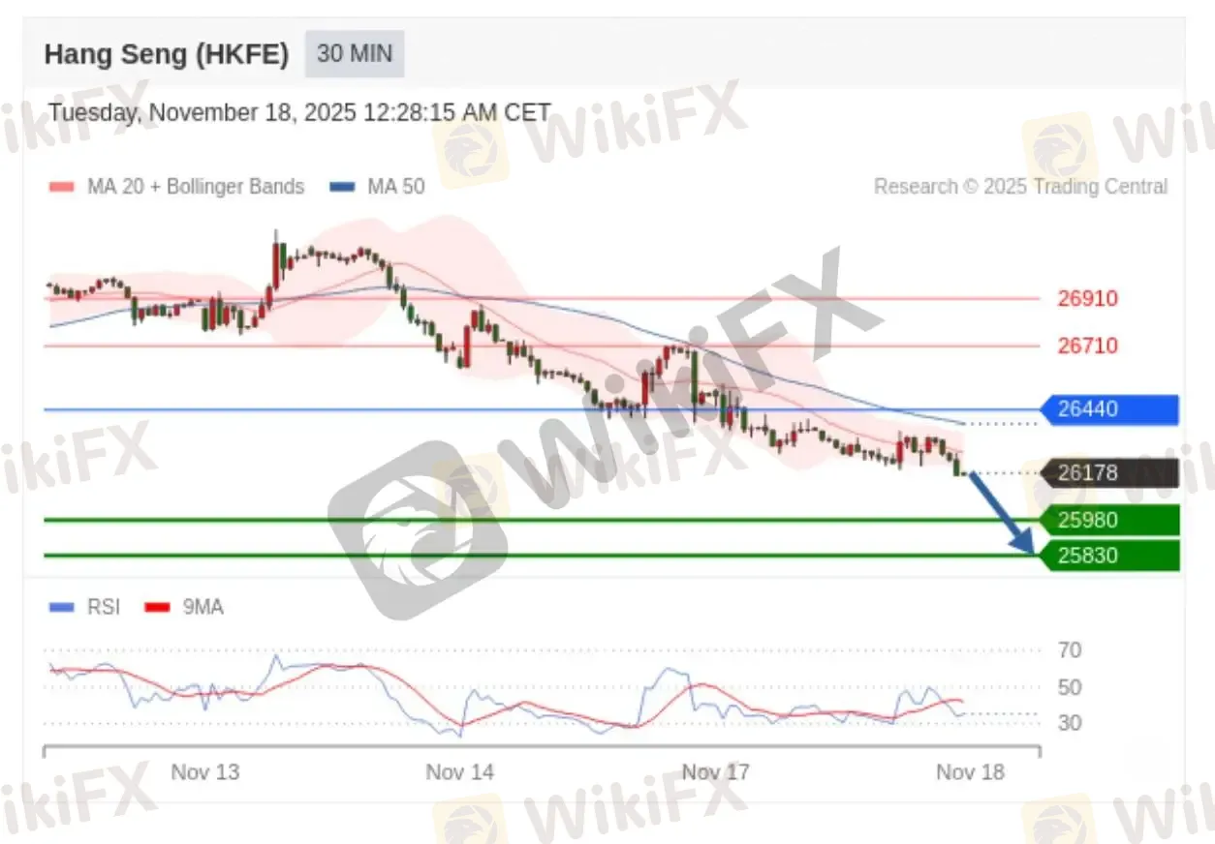Click the RSI 70 level label
This screenshot has height=844, width=1215.
click(x=1070, y=650)
